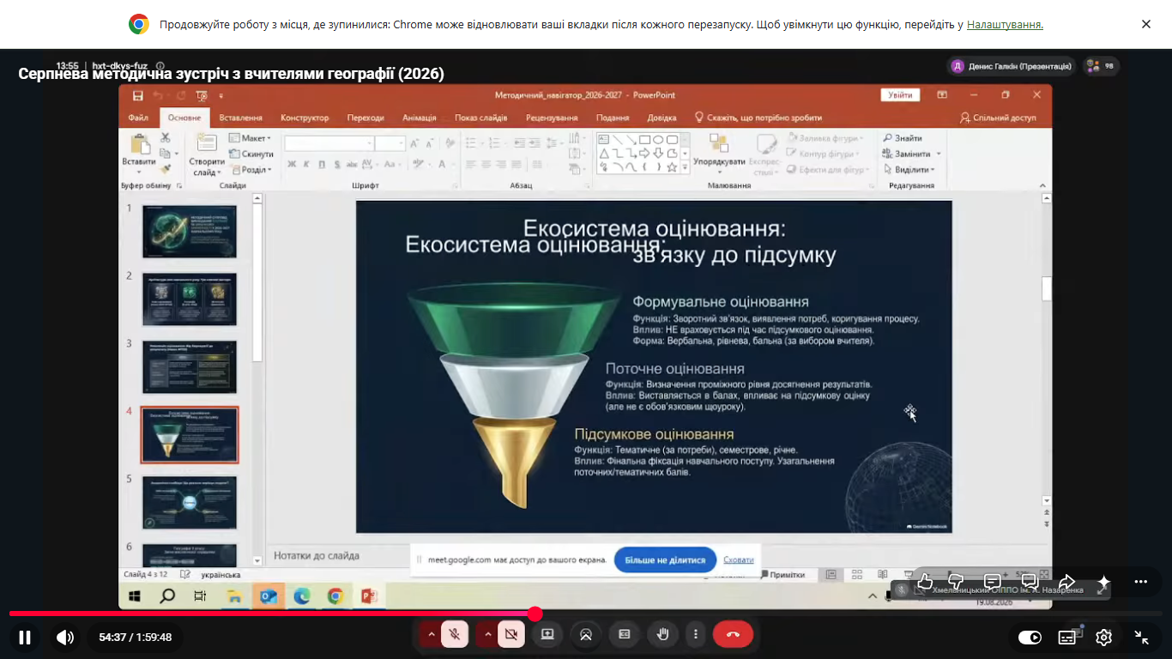Click the slide pane vertical scrollbar thumb
Image resolution: width=1172 pixels, height=659 pixels.
1047,289
